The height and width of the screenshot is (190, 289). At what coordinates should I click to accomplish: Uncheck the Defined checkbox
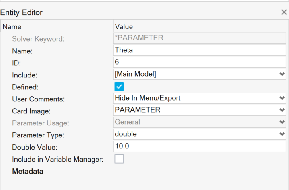click(119, 87)
